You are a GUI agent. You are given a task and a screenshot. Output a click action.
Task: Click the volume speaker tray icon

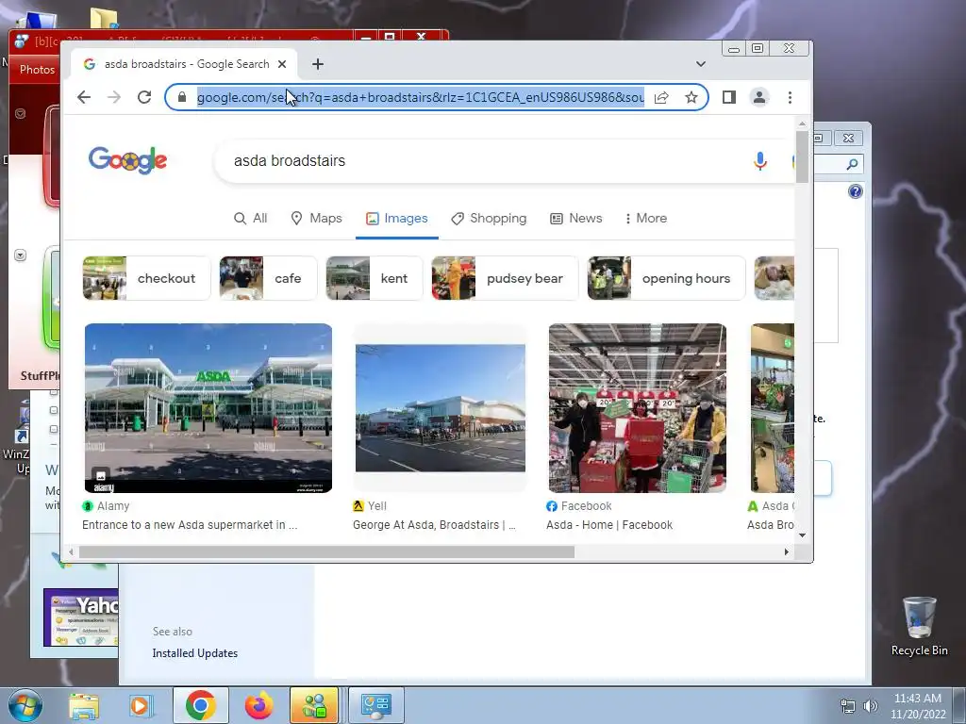870,706
